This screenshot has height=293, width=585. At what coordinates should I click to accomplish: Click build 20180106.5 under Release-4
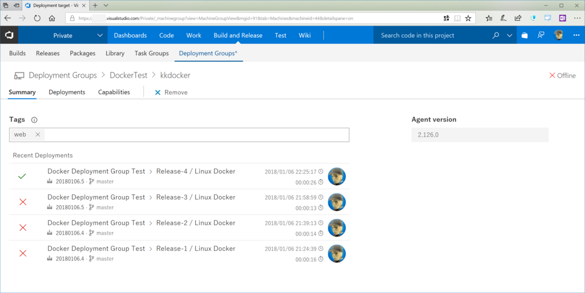[x=70, y=181]
